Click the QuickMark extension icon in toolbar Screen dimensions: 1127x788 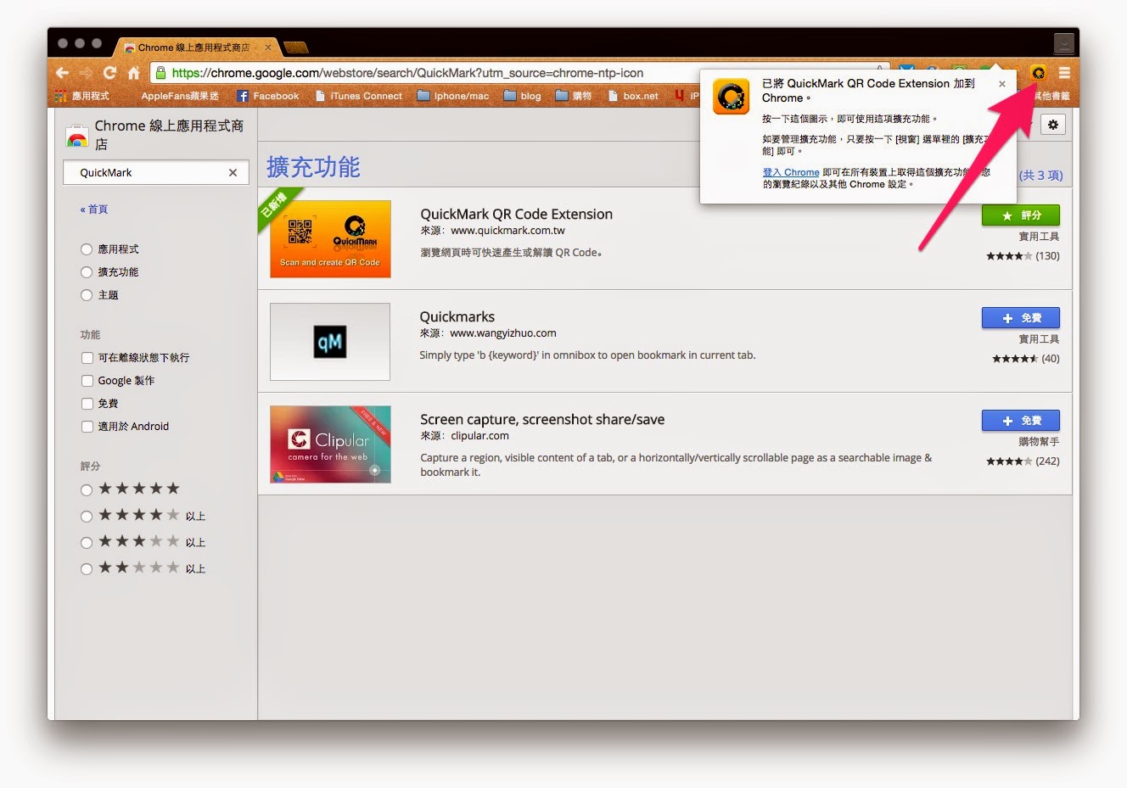[x=1038, y=73]
